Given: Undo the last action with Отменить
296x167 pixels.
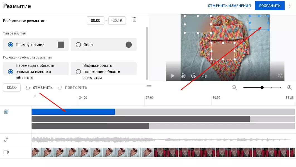Looking at the screenshot, I should (39, 88).
